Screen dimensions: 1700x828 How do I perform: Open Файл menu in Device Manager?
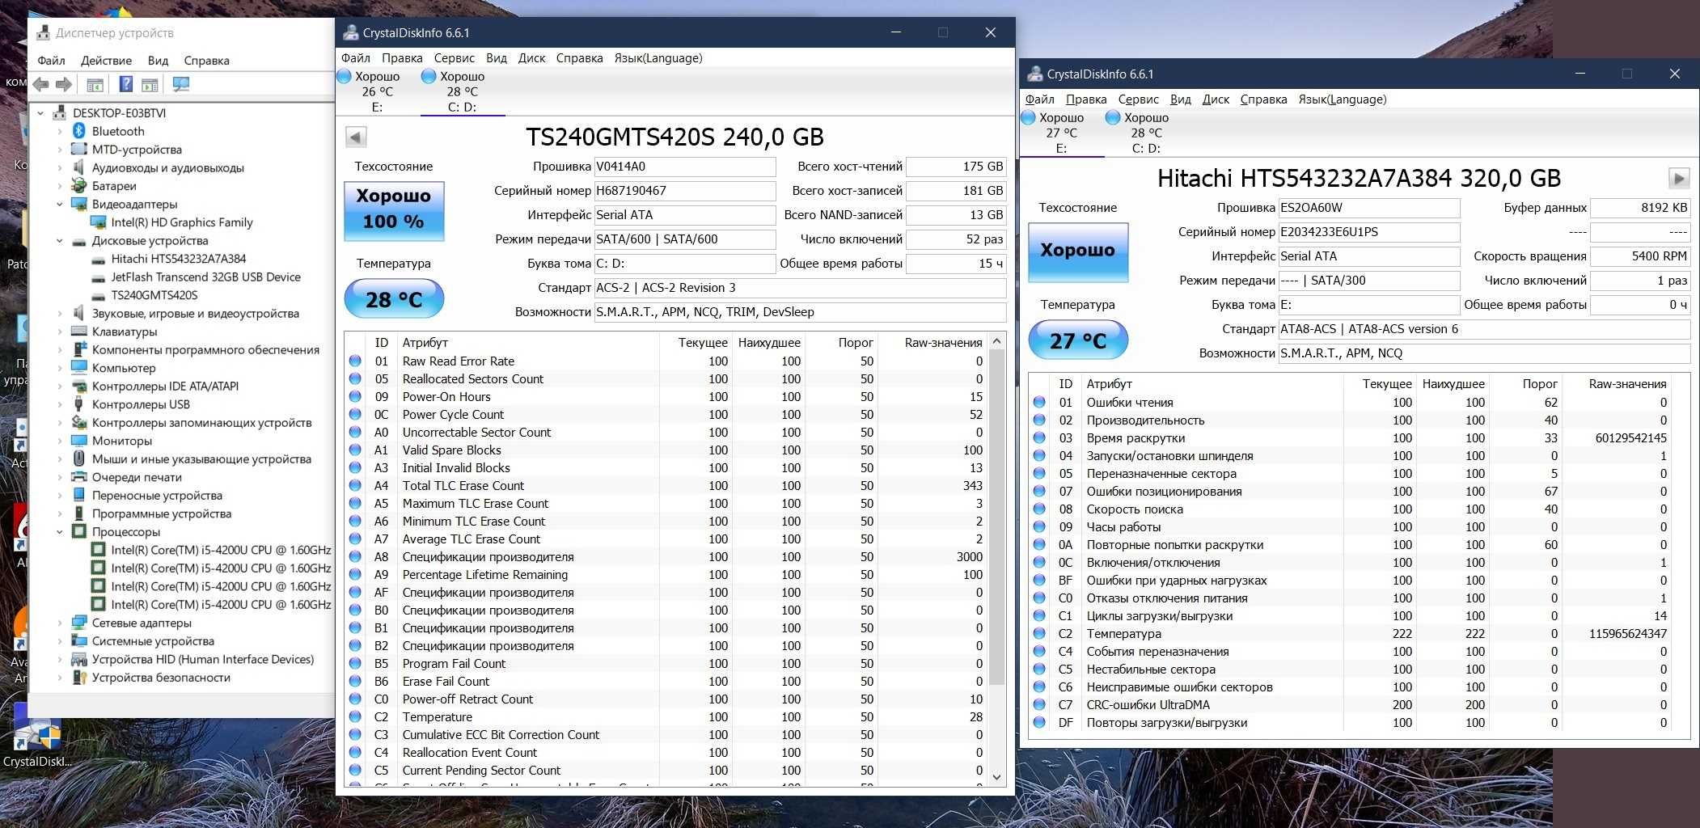(x=51, y=61)
